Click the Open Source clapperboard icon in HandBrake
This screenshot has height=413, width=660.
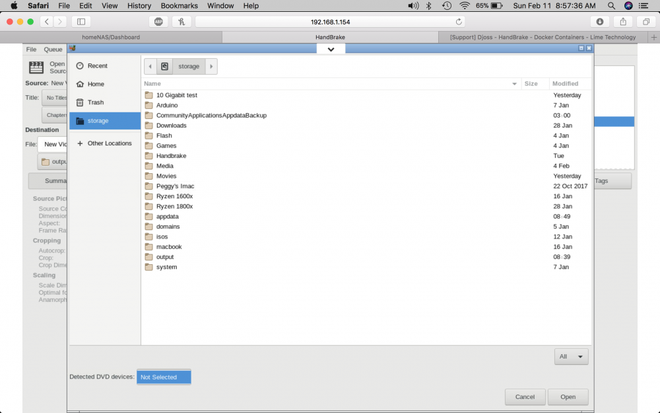(x=36, y=67)
